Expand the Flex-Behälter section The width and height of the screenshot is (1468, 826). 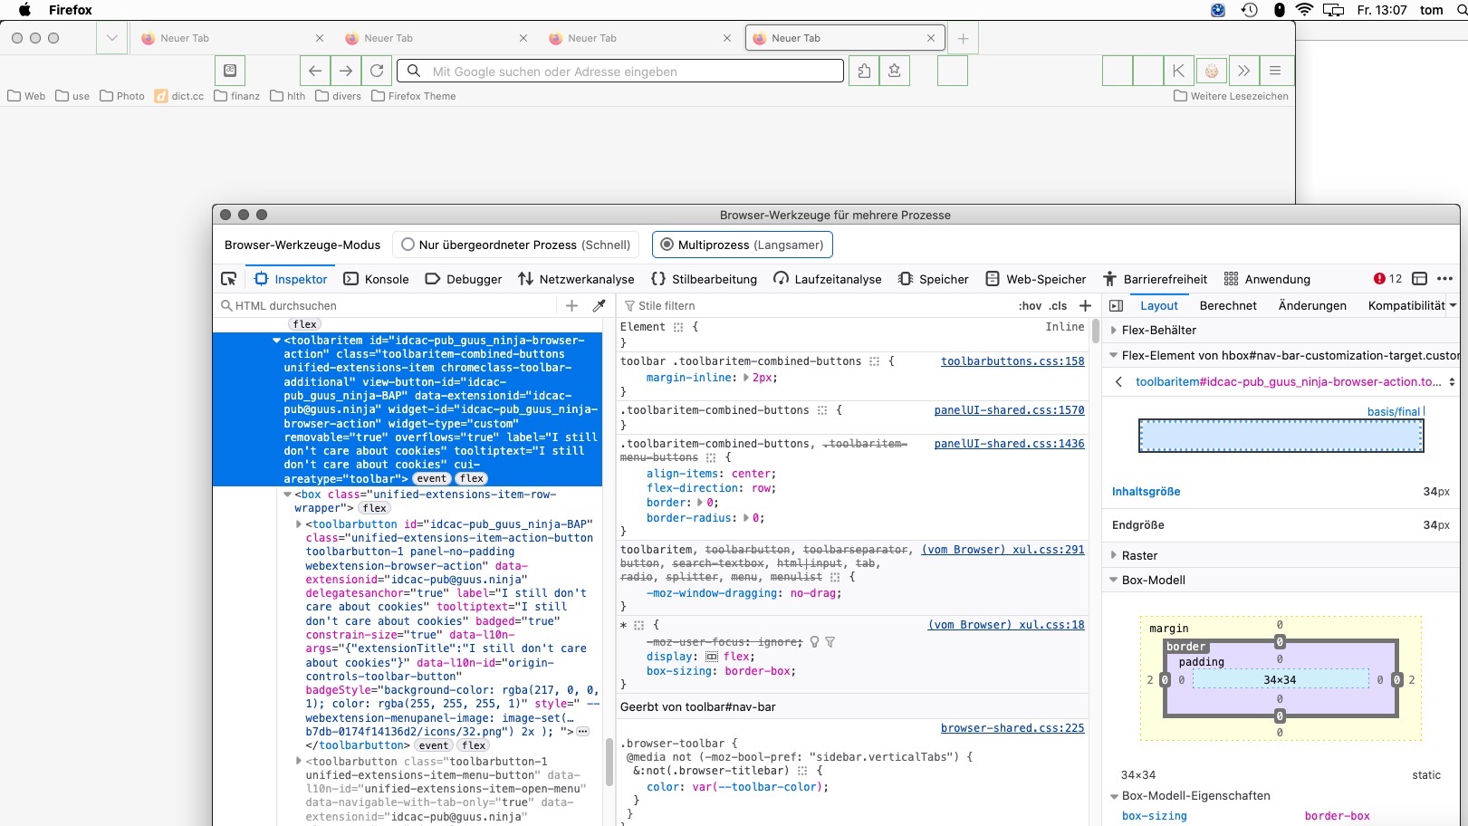pos(1158,331)
